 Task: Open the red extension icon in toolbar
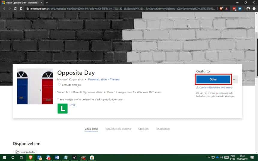234,9
